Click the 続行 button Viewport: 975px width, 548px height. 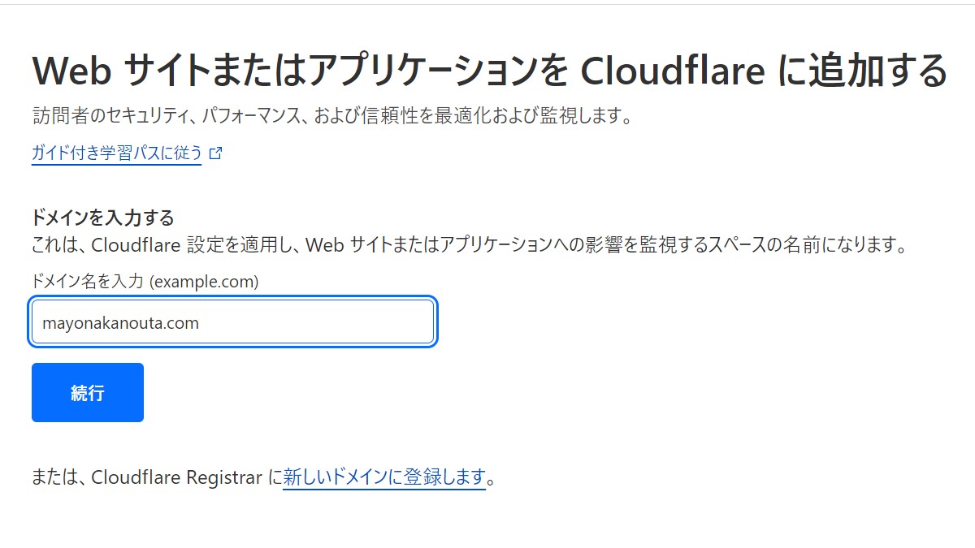(88, 393)
